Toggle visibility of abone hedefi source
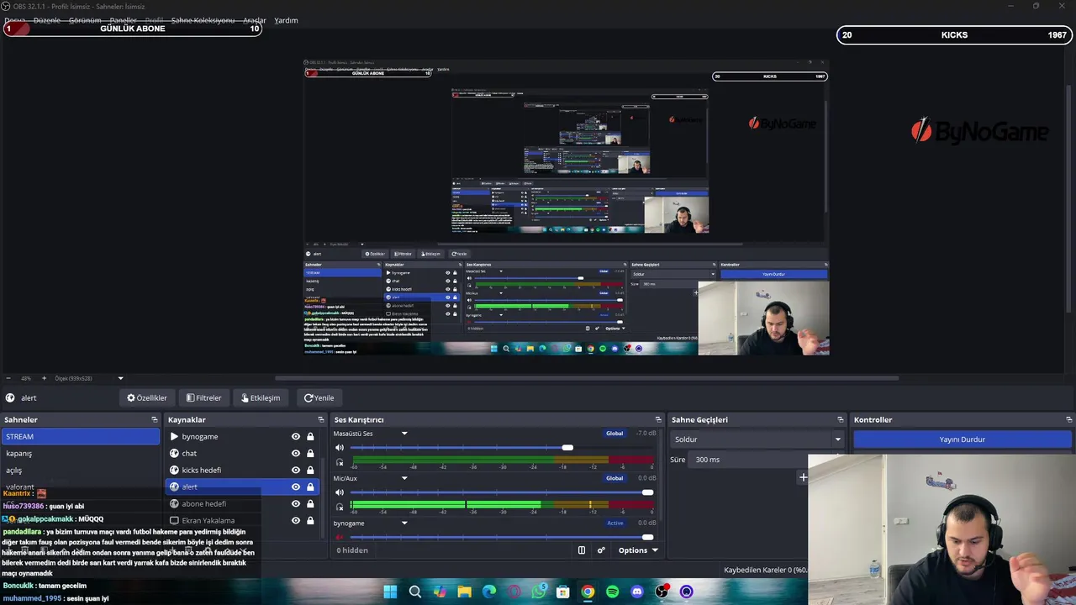The height and width of the screenshot is (605, 1076). click(x=296, y=504)
